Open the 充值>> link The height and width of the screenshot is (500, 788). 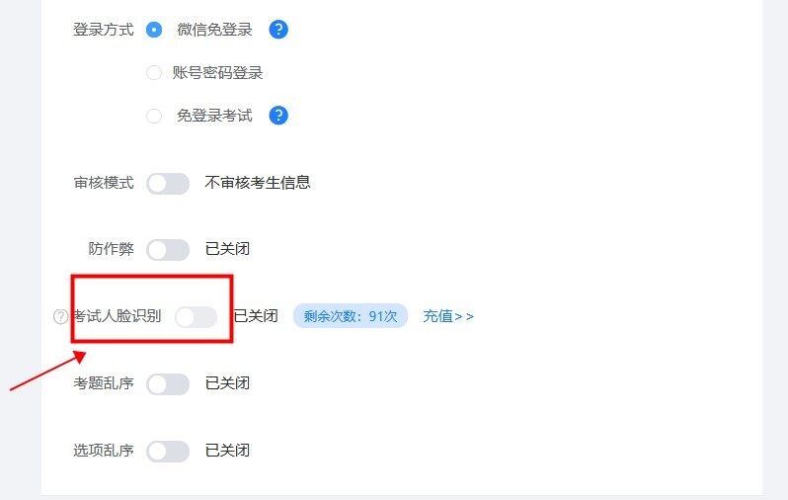pos(448,316)
